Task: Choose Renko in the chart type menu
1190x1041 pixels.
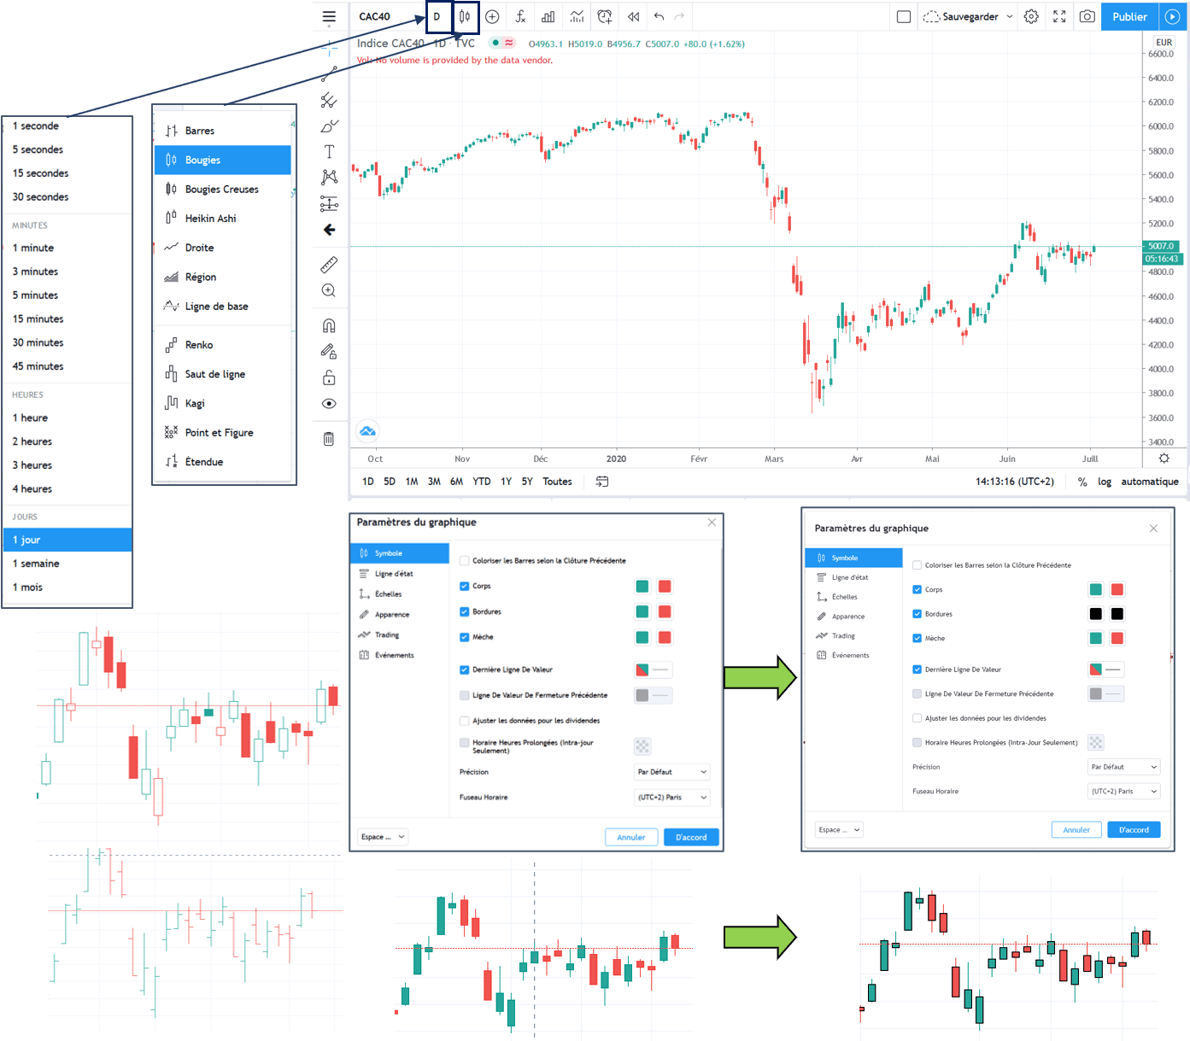Action: click(223, 345)
